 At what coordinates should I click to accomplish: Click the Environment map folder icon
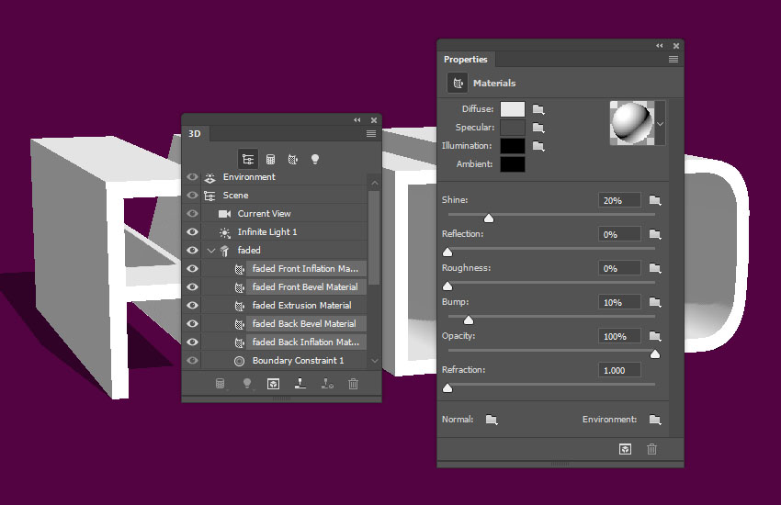pyautogui.click(x=655, y=420)
